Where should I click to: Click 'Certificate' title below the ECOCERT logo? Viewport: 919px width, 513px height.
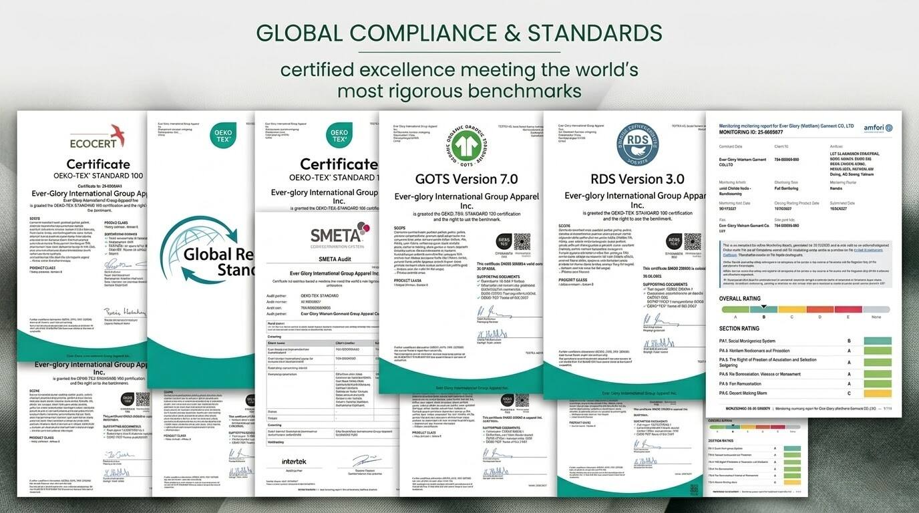click(98, 164)
